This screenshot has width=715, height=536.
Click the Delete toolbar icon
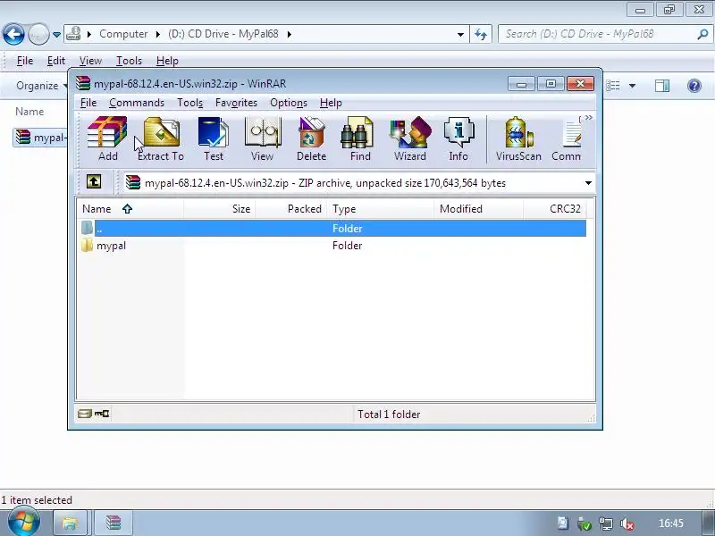point(311,138)
